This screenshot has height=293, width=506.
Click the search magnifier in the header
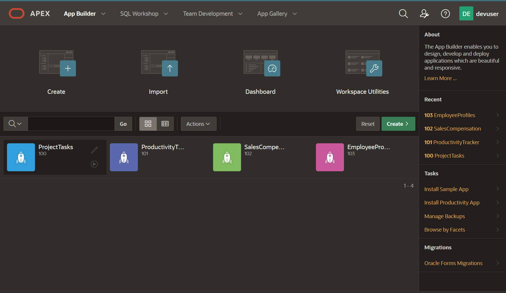(403, 13)
